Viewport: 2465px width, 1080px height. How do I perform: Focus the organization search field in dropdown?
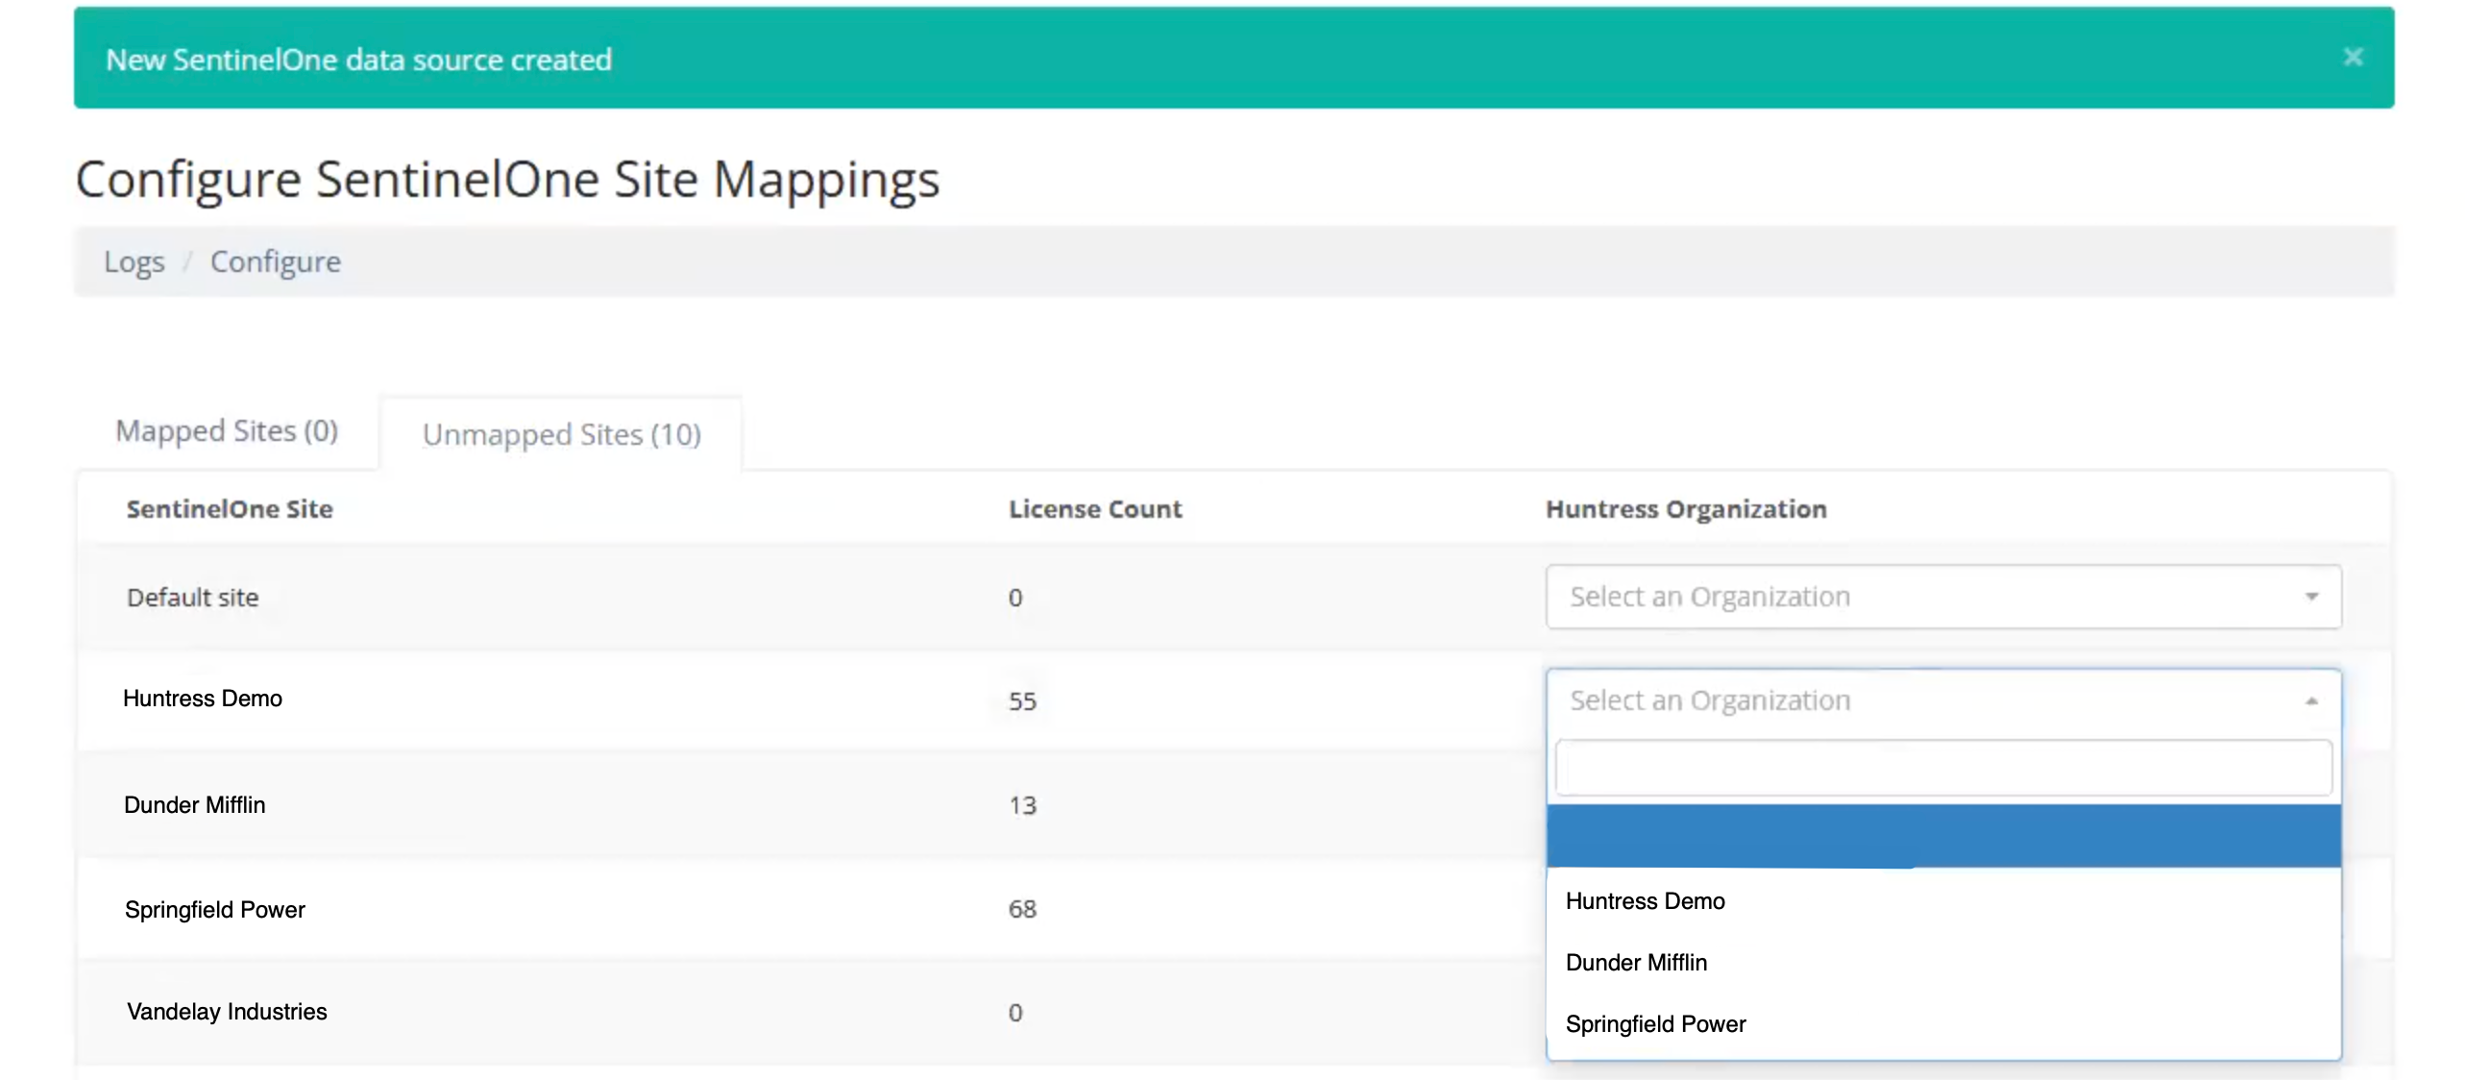click(1943, 767)
